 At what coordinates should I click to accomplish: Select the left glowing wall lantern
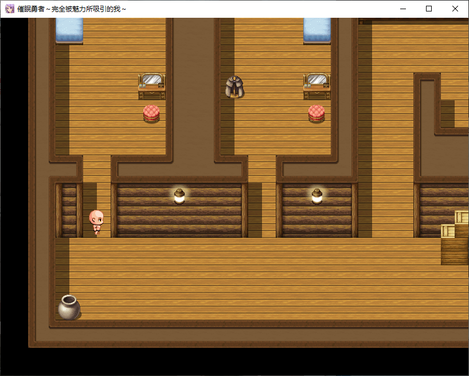point(179,196)
